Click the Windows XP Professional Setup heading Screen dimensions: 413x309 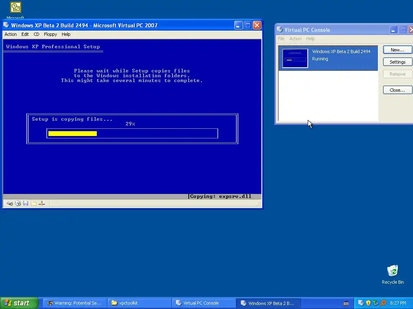pyautogui.click(x=53, y=47)
